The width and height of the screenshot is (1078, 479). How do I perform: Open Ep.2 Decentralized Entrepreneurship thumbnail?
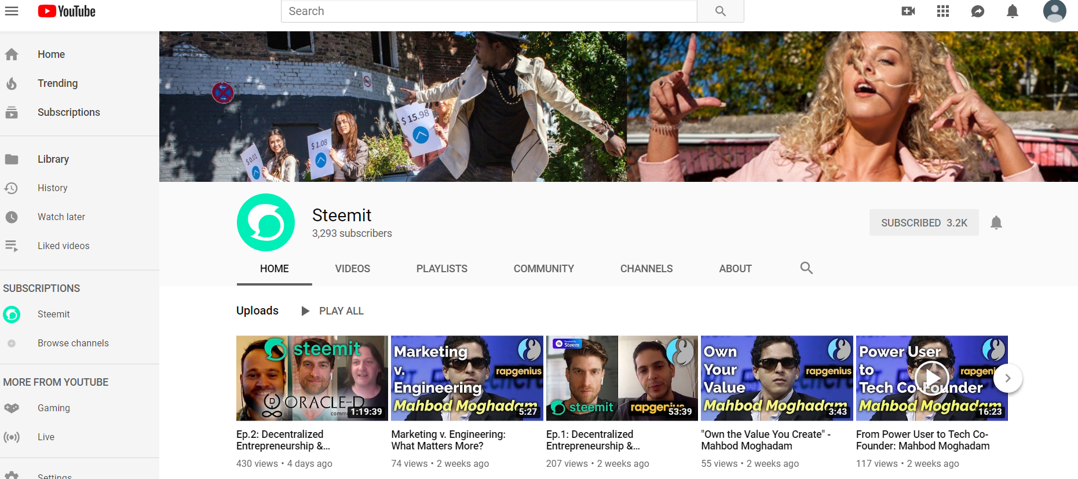312,378
